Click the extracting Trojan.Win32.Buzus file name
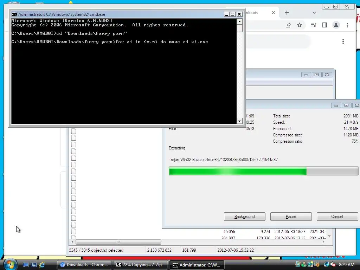Screen dimensions: 360x270 223,160
